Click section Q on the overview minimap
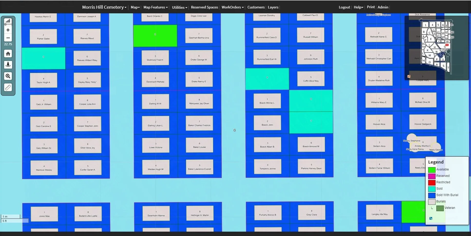This screenshot has width=471, height=236. click(429, 62)
